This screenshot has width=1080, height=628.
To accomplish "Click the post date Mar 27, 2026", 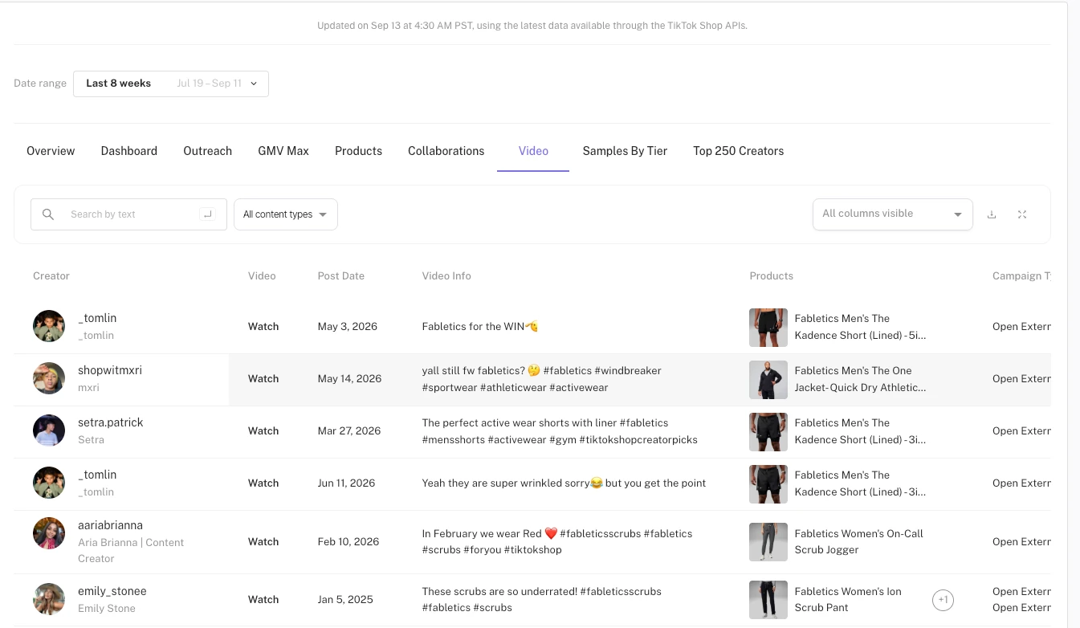I will 349,431.
